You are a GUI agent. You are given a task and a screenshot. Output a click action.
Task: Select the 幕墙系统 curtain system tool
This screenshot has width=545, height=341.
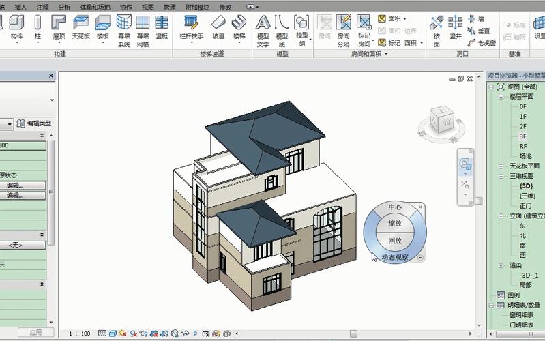[123, 31]
